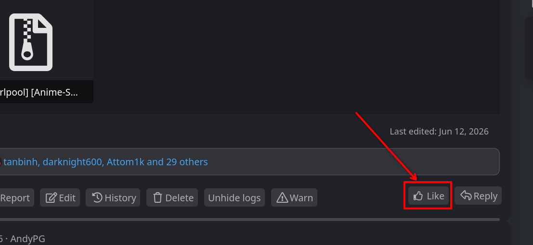Open Attom1k's profile link
533x245 pixels.
coord(126,162)
